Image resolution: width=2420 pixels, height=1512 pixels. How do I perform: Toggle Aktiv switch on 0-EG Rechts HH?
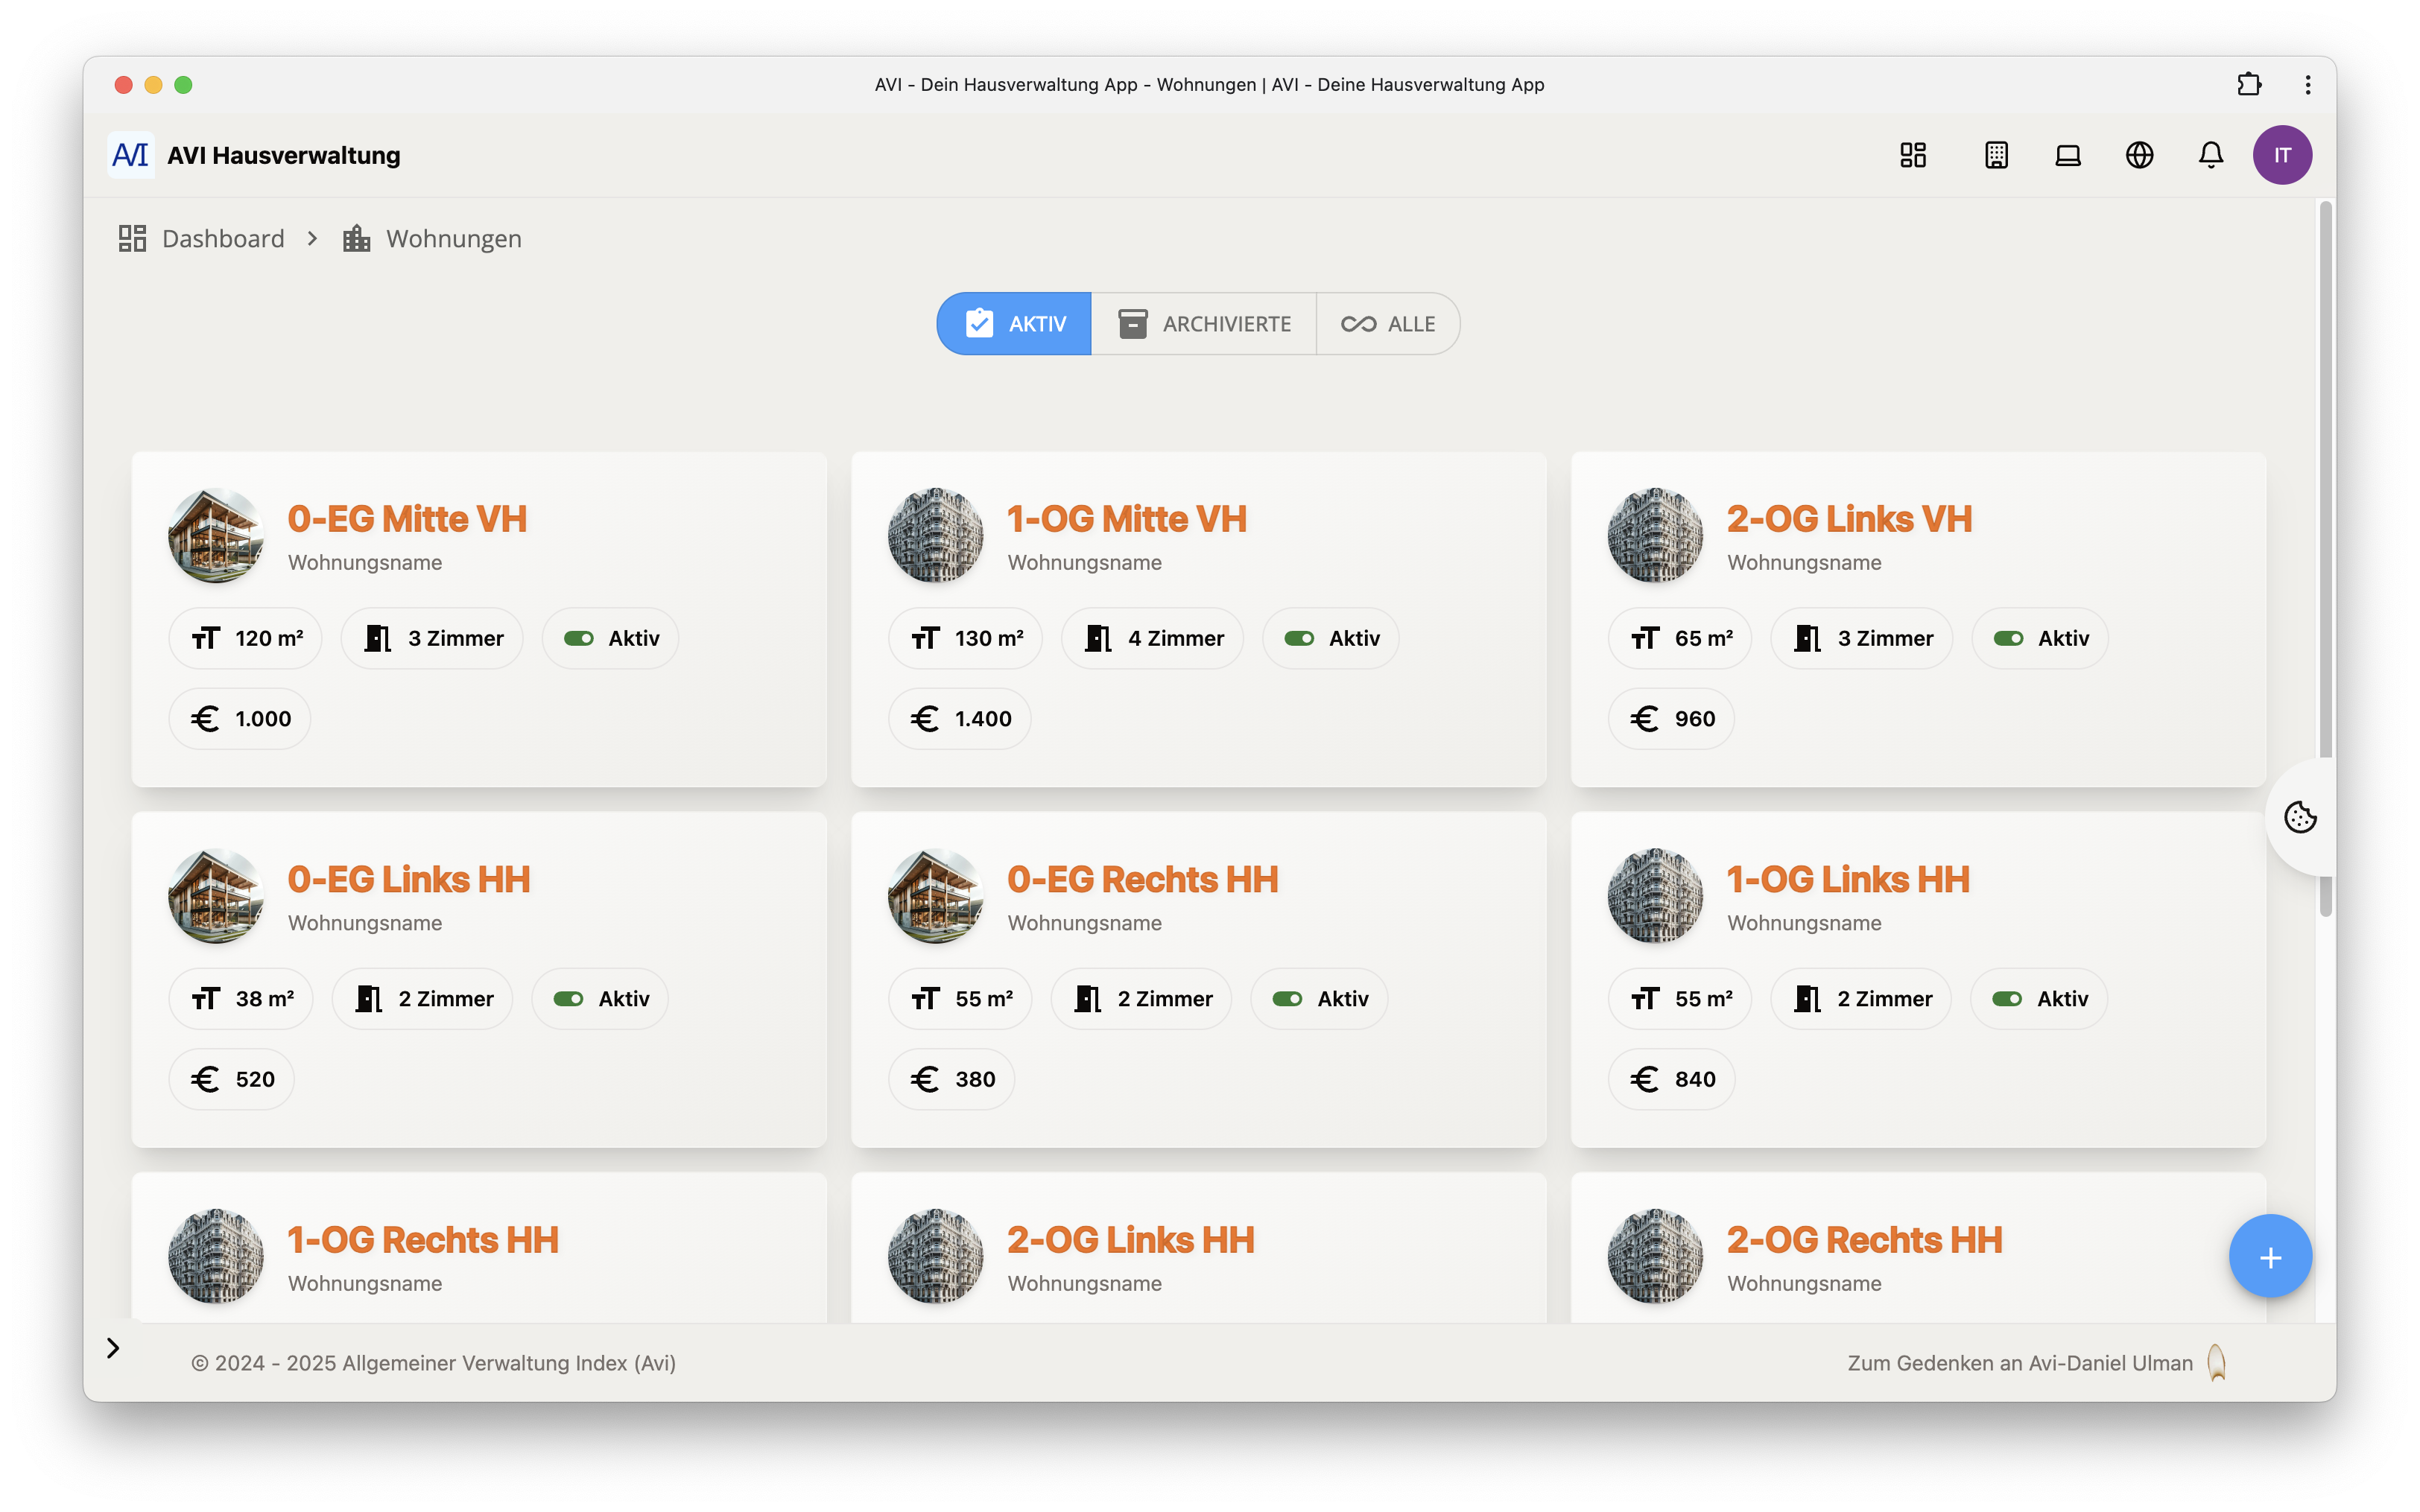(1287, 999)
